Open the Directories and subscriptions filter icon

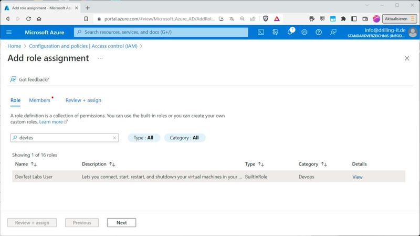275,32
